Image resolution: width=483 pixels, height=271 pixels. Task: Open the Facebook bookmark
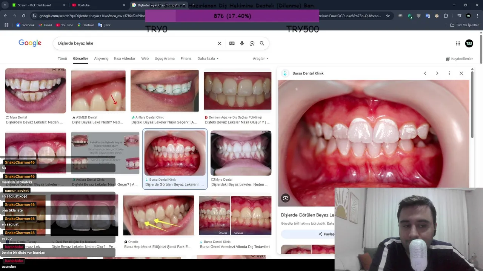coord(25,25)
